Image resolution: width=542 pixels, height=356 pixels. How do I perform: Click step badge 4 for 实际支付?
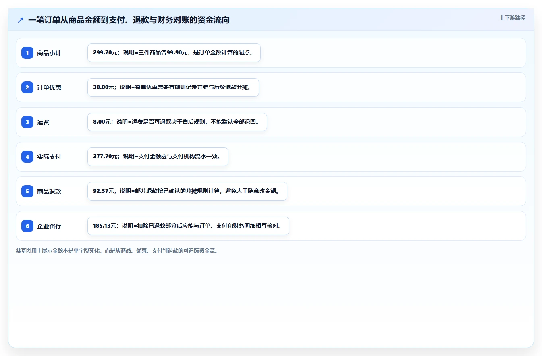pyautogui.click(x=27, y=157)
